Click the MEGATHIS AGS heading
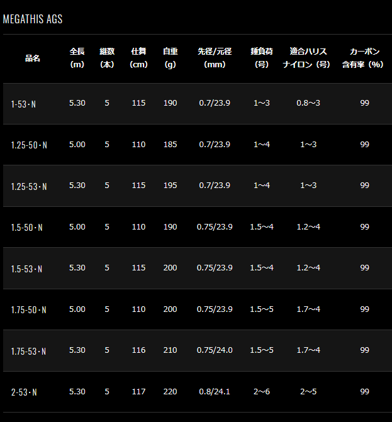 (33, 19)
